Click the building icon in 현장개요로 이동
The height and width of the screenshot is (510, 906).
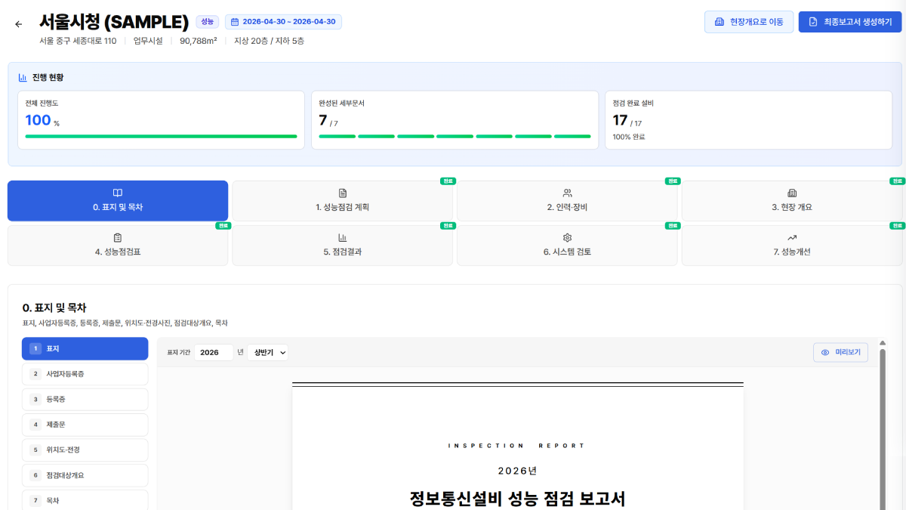(x=719, y=22)
